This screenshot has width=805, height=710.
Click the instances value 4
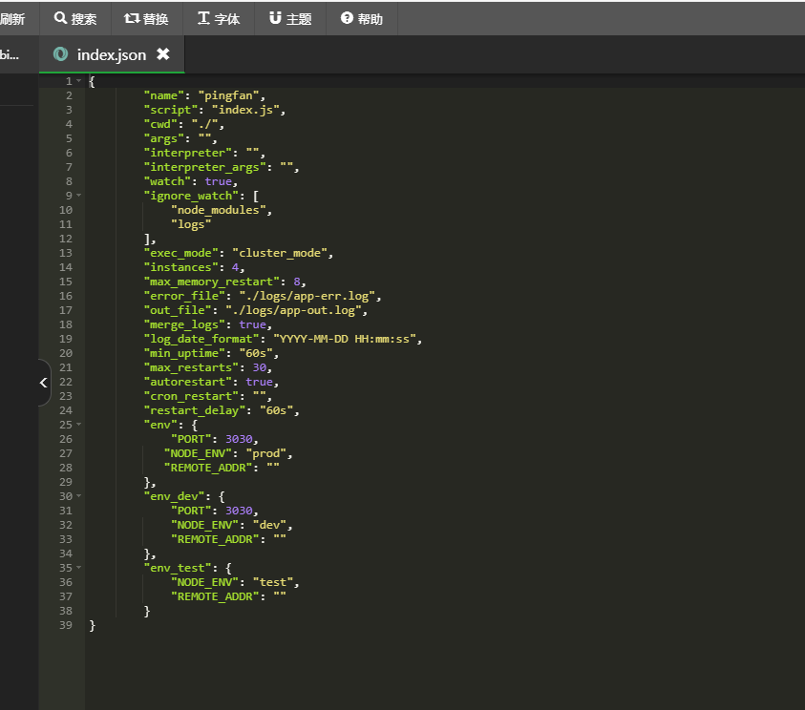[235, 268]
